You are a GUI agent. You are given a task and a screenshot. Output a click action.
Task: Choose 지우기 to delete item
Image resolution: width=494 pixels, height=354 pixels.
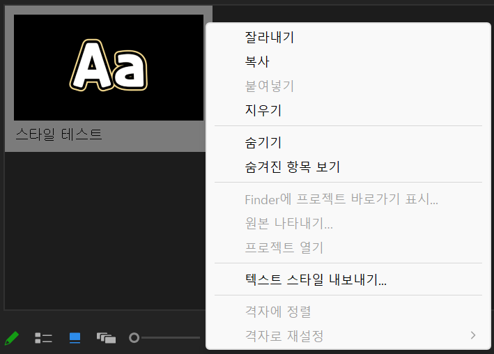pos(348,110)
